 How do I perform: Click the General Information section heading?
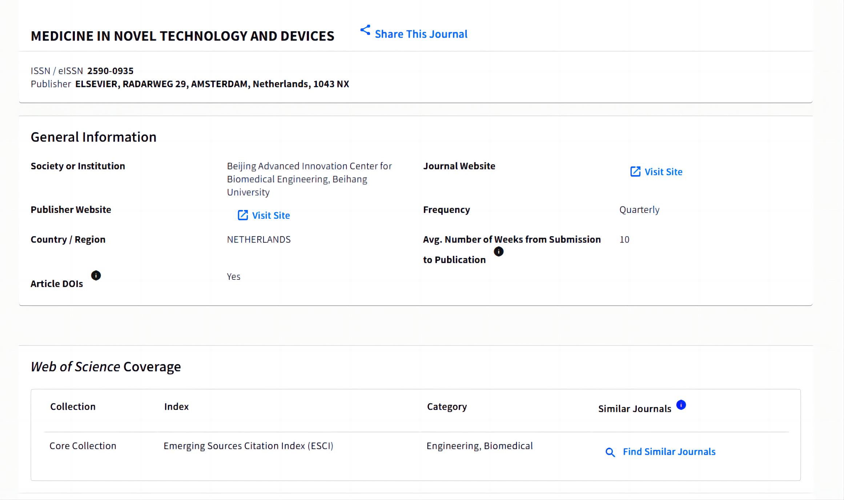tap(93, 137)
